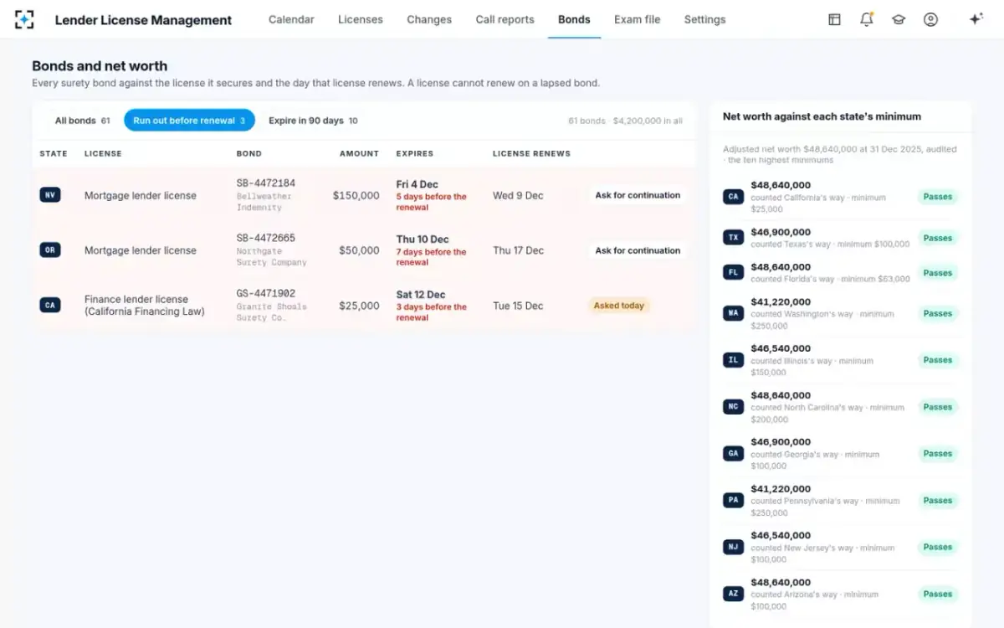
Task: Click the Asked today badge
Action: (619, 306)
